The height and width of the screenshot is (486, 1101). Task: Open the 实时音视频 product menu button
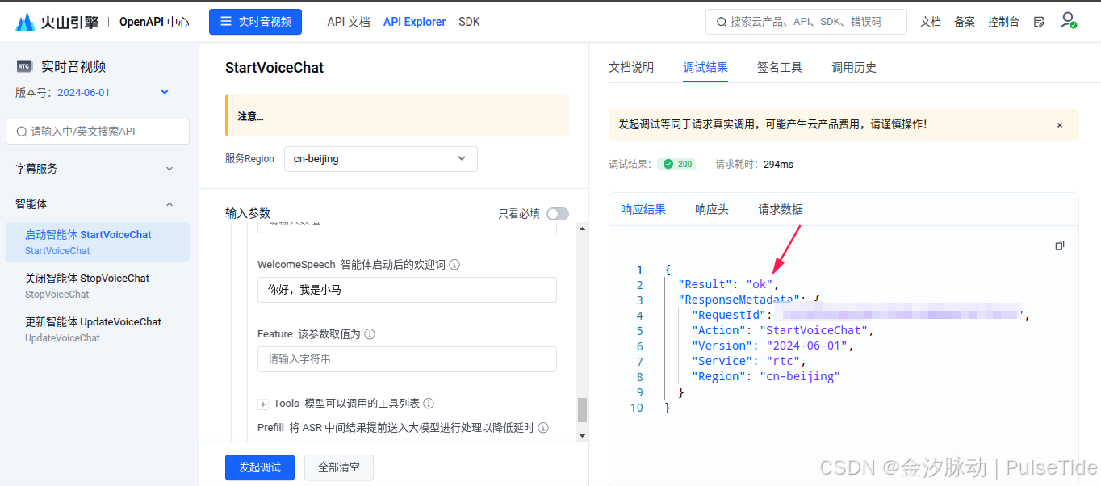(255, 22)
